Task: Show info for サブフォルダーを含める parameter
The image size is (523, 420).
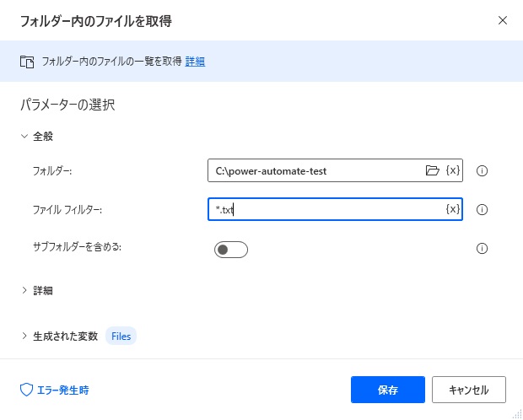Action: (x=482, y=248)
